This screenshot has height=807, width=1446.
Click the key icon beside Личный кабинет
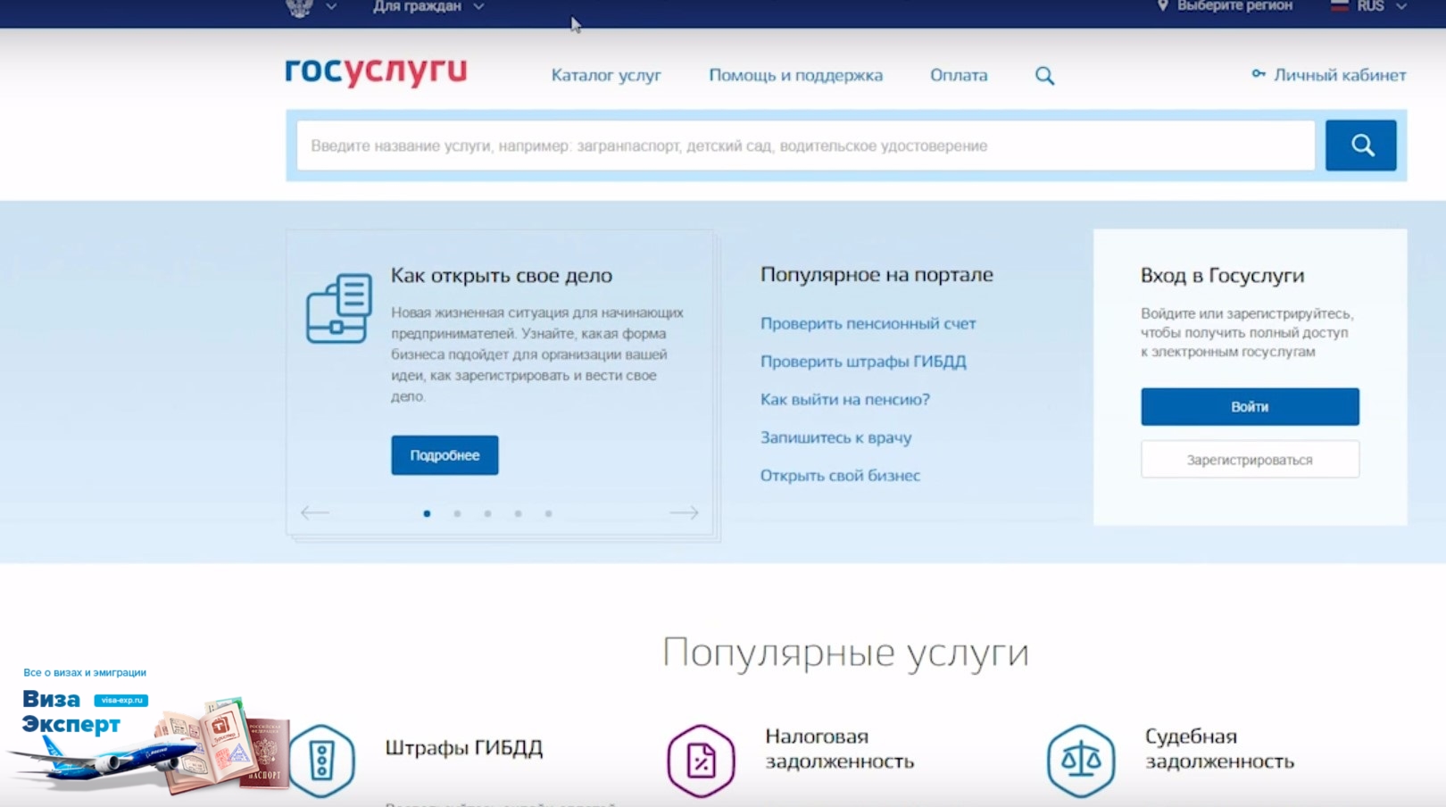pos(1259,74)
